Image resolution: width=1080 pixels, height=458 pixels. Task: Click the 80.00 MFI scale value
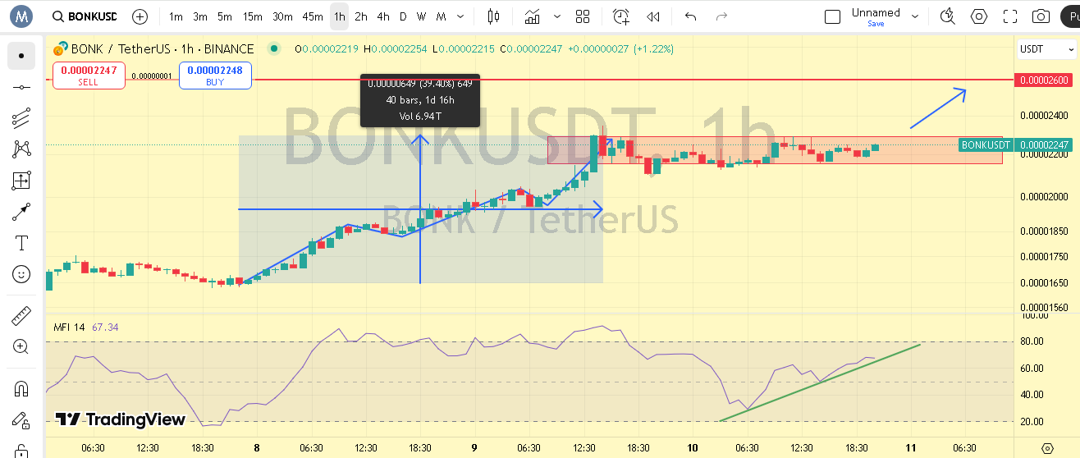pos(1032,341)
